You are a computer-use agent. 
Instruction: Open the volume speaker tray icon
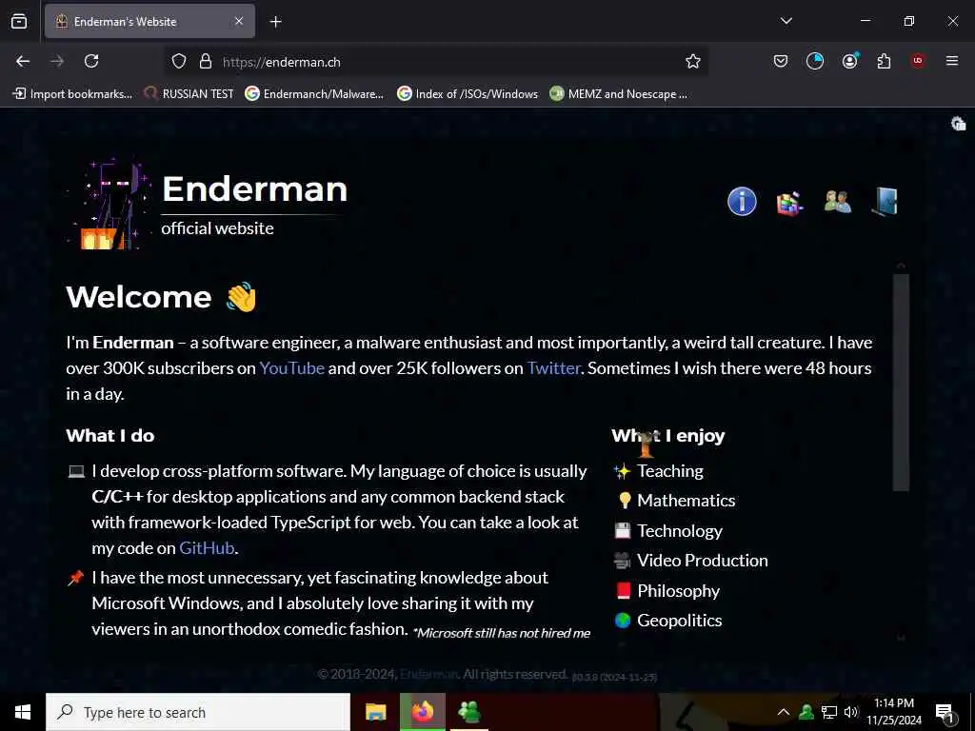pyautogui.click(x=851, y=712)
